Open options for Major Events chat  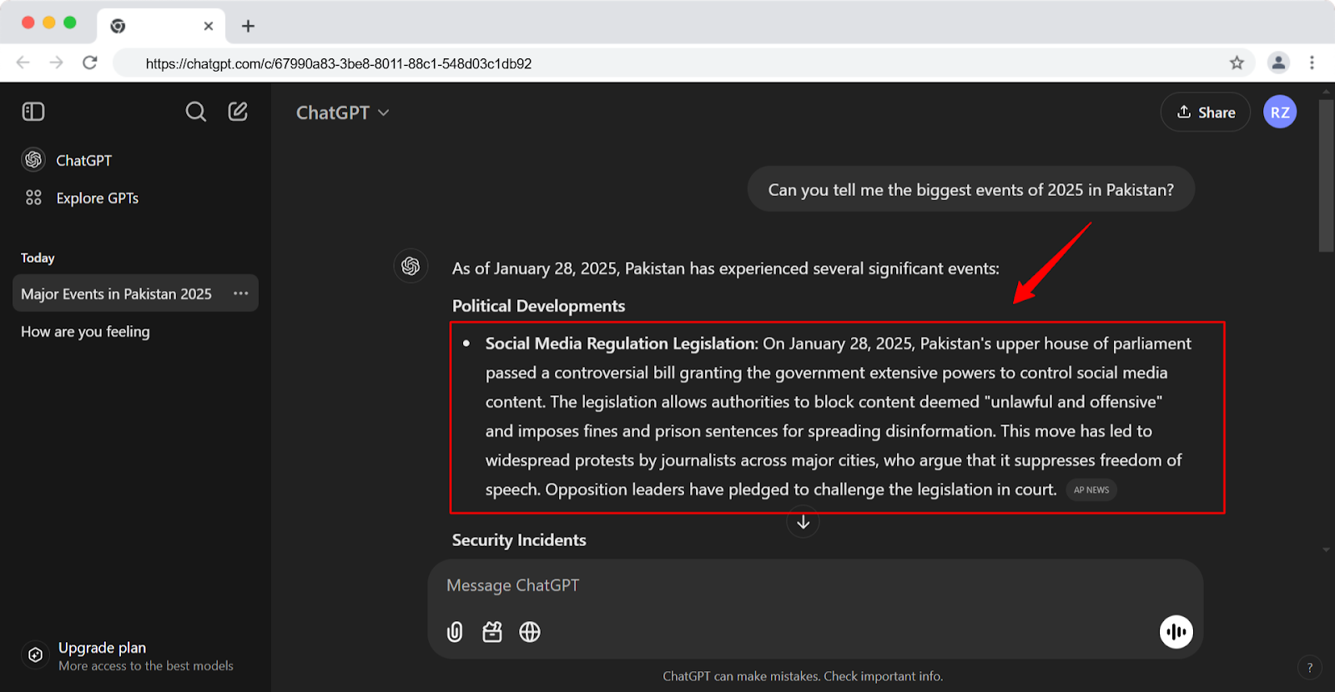click(x=241, y=293)
